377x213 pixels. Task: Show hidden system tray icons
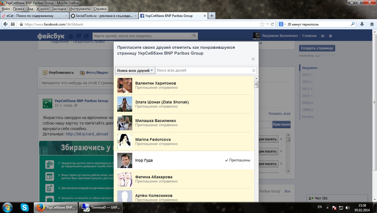point(327,207)
